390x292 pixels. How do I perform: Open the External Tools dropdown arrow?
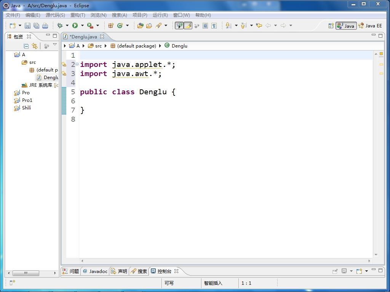(x=97, y=25)
